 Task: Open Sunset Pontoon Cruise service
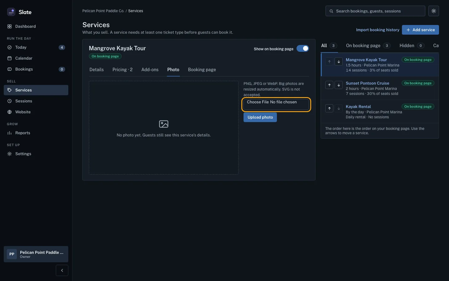point(367,83)
